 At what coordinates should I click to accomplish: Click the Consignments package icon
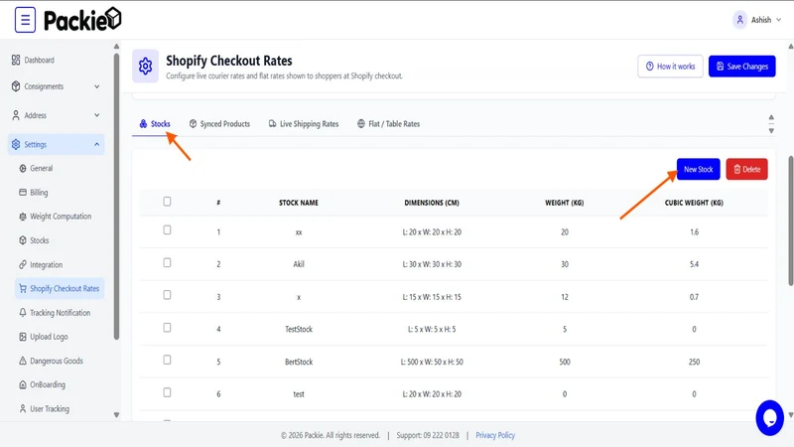click(x=16, y=86)
